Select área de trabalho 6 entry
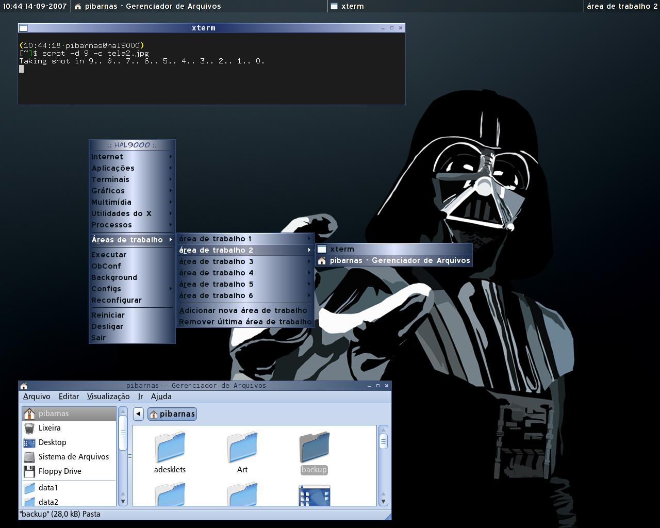This screenshot has height=528, width=660. (245, 295)
